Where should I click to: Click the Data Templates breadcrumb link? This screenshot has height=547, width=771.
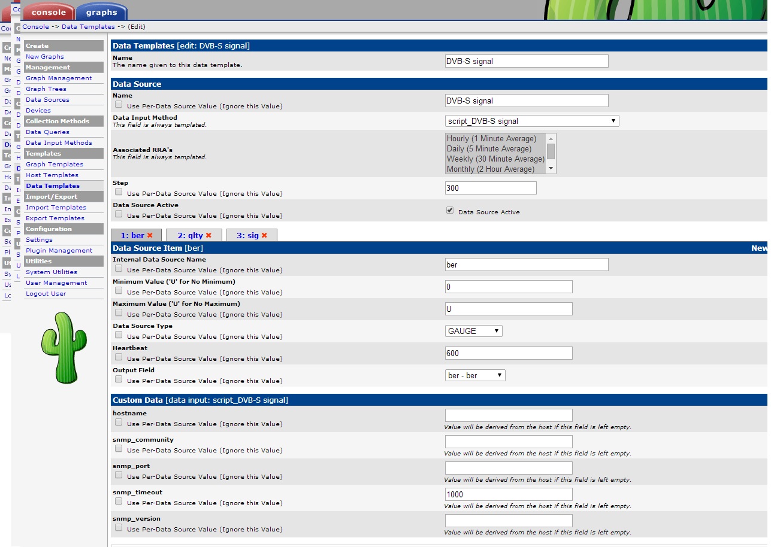coord(88,26)
